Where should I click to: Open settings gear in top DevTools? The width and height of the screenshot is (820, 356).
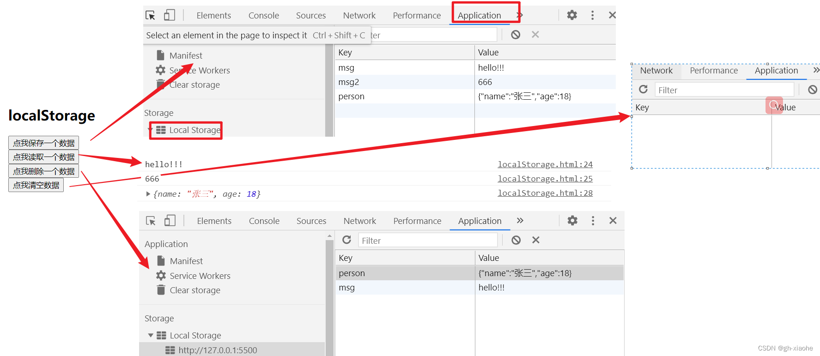(x=572, y=15)
